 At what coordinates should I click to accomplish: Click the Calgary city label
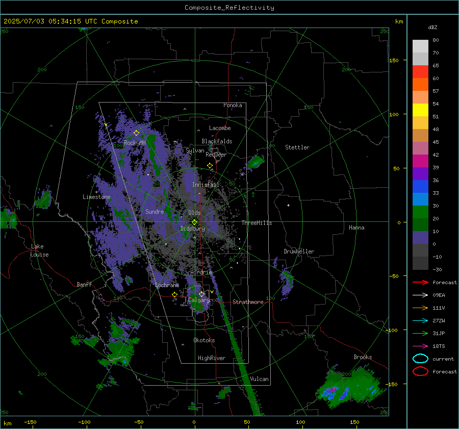click(x=199, y=300)
